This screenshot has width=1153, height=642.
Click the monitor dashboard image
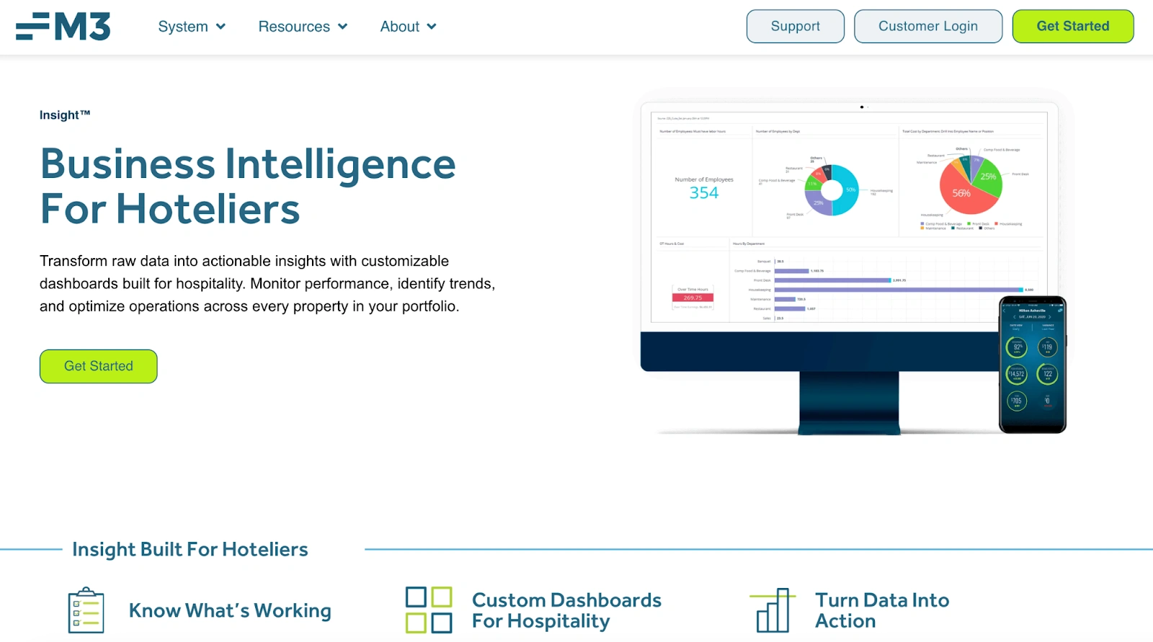[849, 267]
